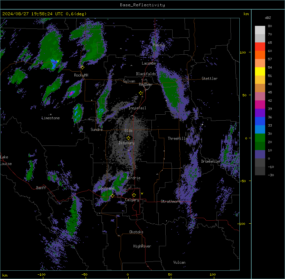
Task: Click the -30 value at legend bottom
Action: 271,175
